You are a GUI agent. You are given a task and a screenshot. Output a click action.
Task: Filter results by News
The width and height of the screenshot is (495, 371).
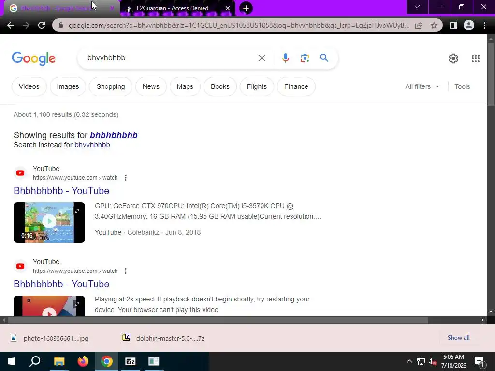(x=151, y=86)
